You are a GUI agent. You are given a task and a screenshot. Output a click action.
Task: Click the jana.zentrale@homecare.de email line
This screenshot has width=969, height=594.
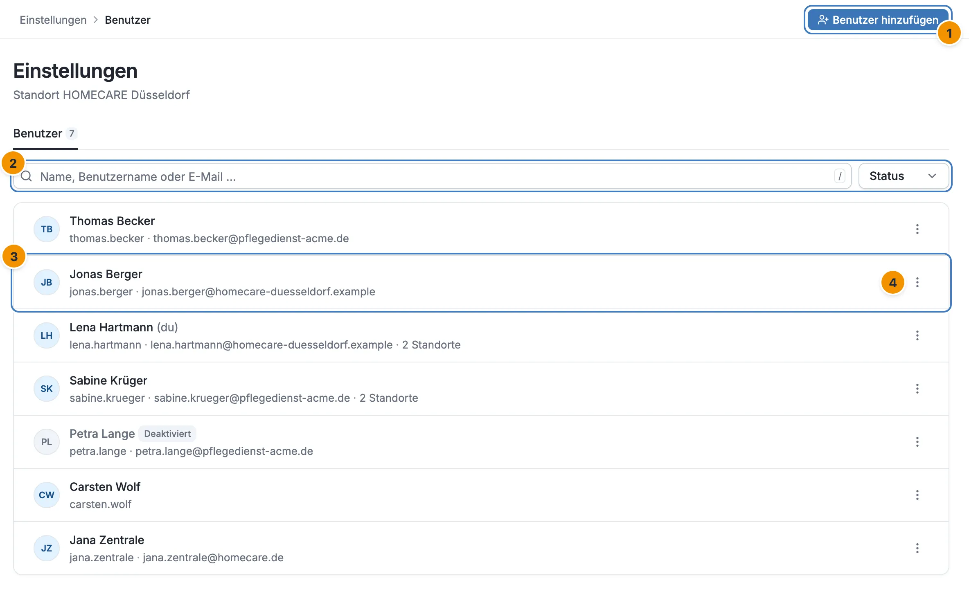coord(213,558)
